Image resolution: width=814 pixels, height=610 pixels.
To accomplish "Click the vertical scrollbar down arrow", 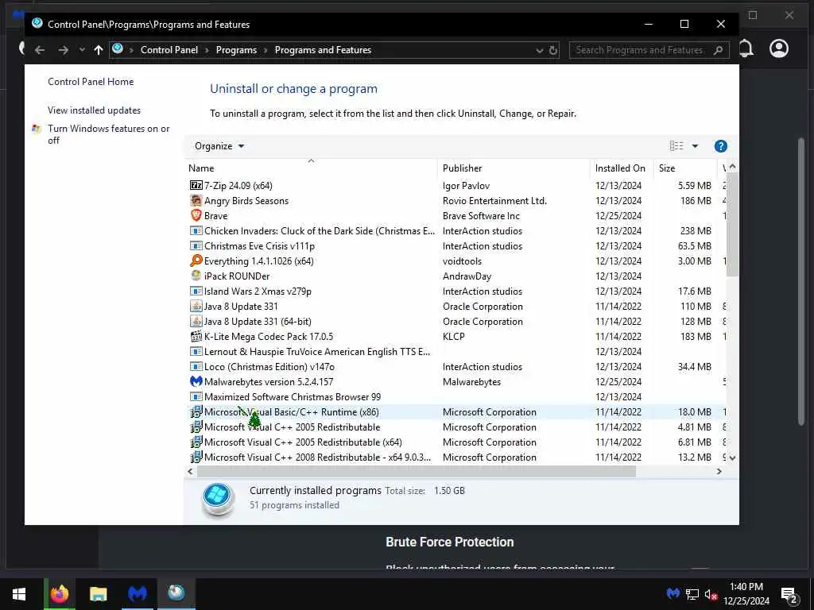I will pyautogui.click(x=732, y=458).
